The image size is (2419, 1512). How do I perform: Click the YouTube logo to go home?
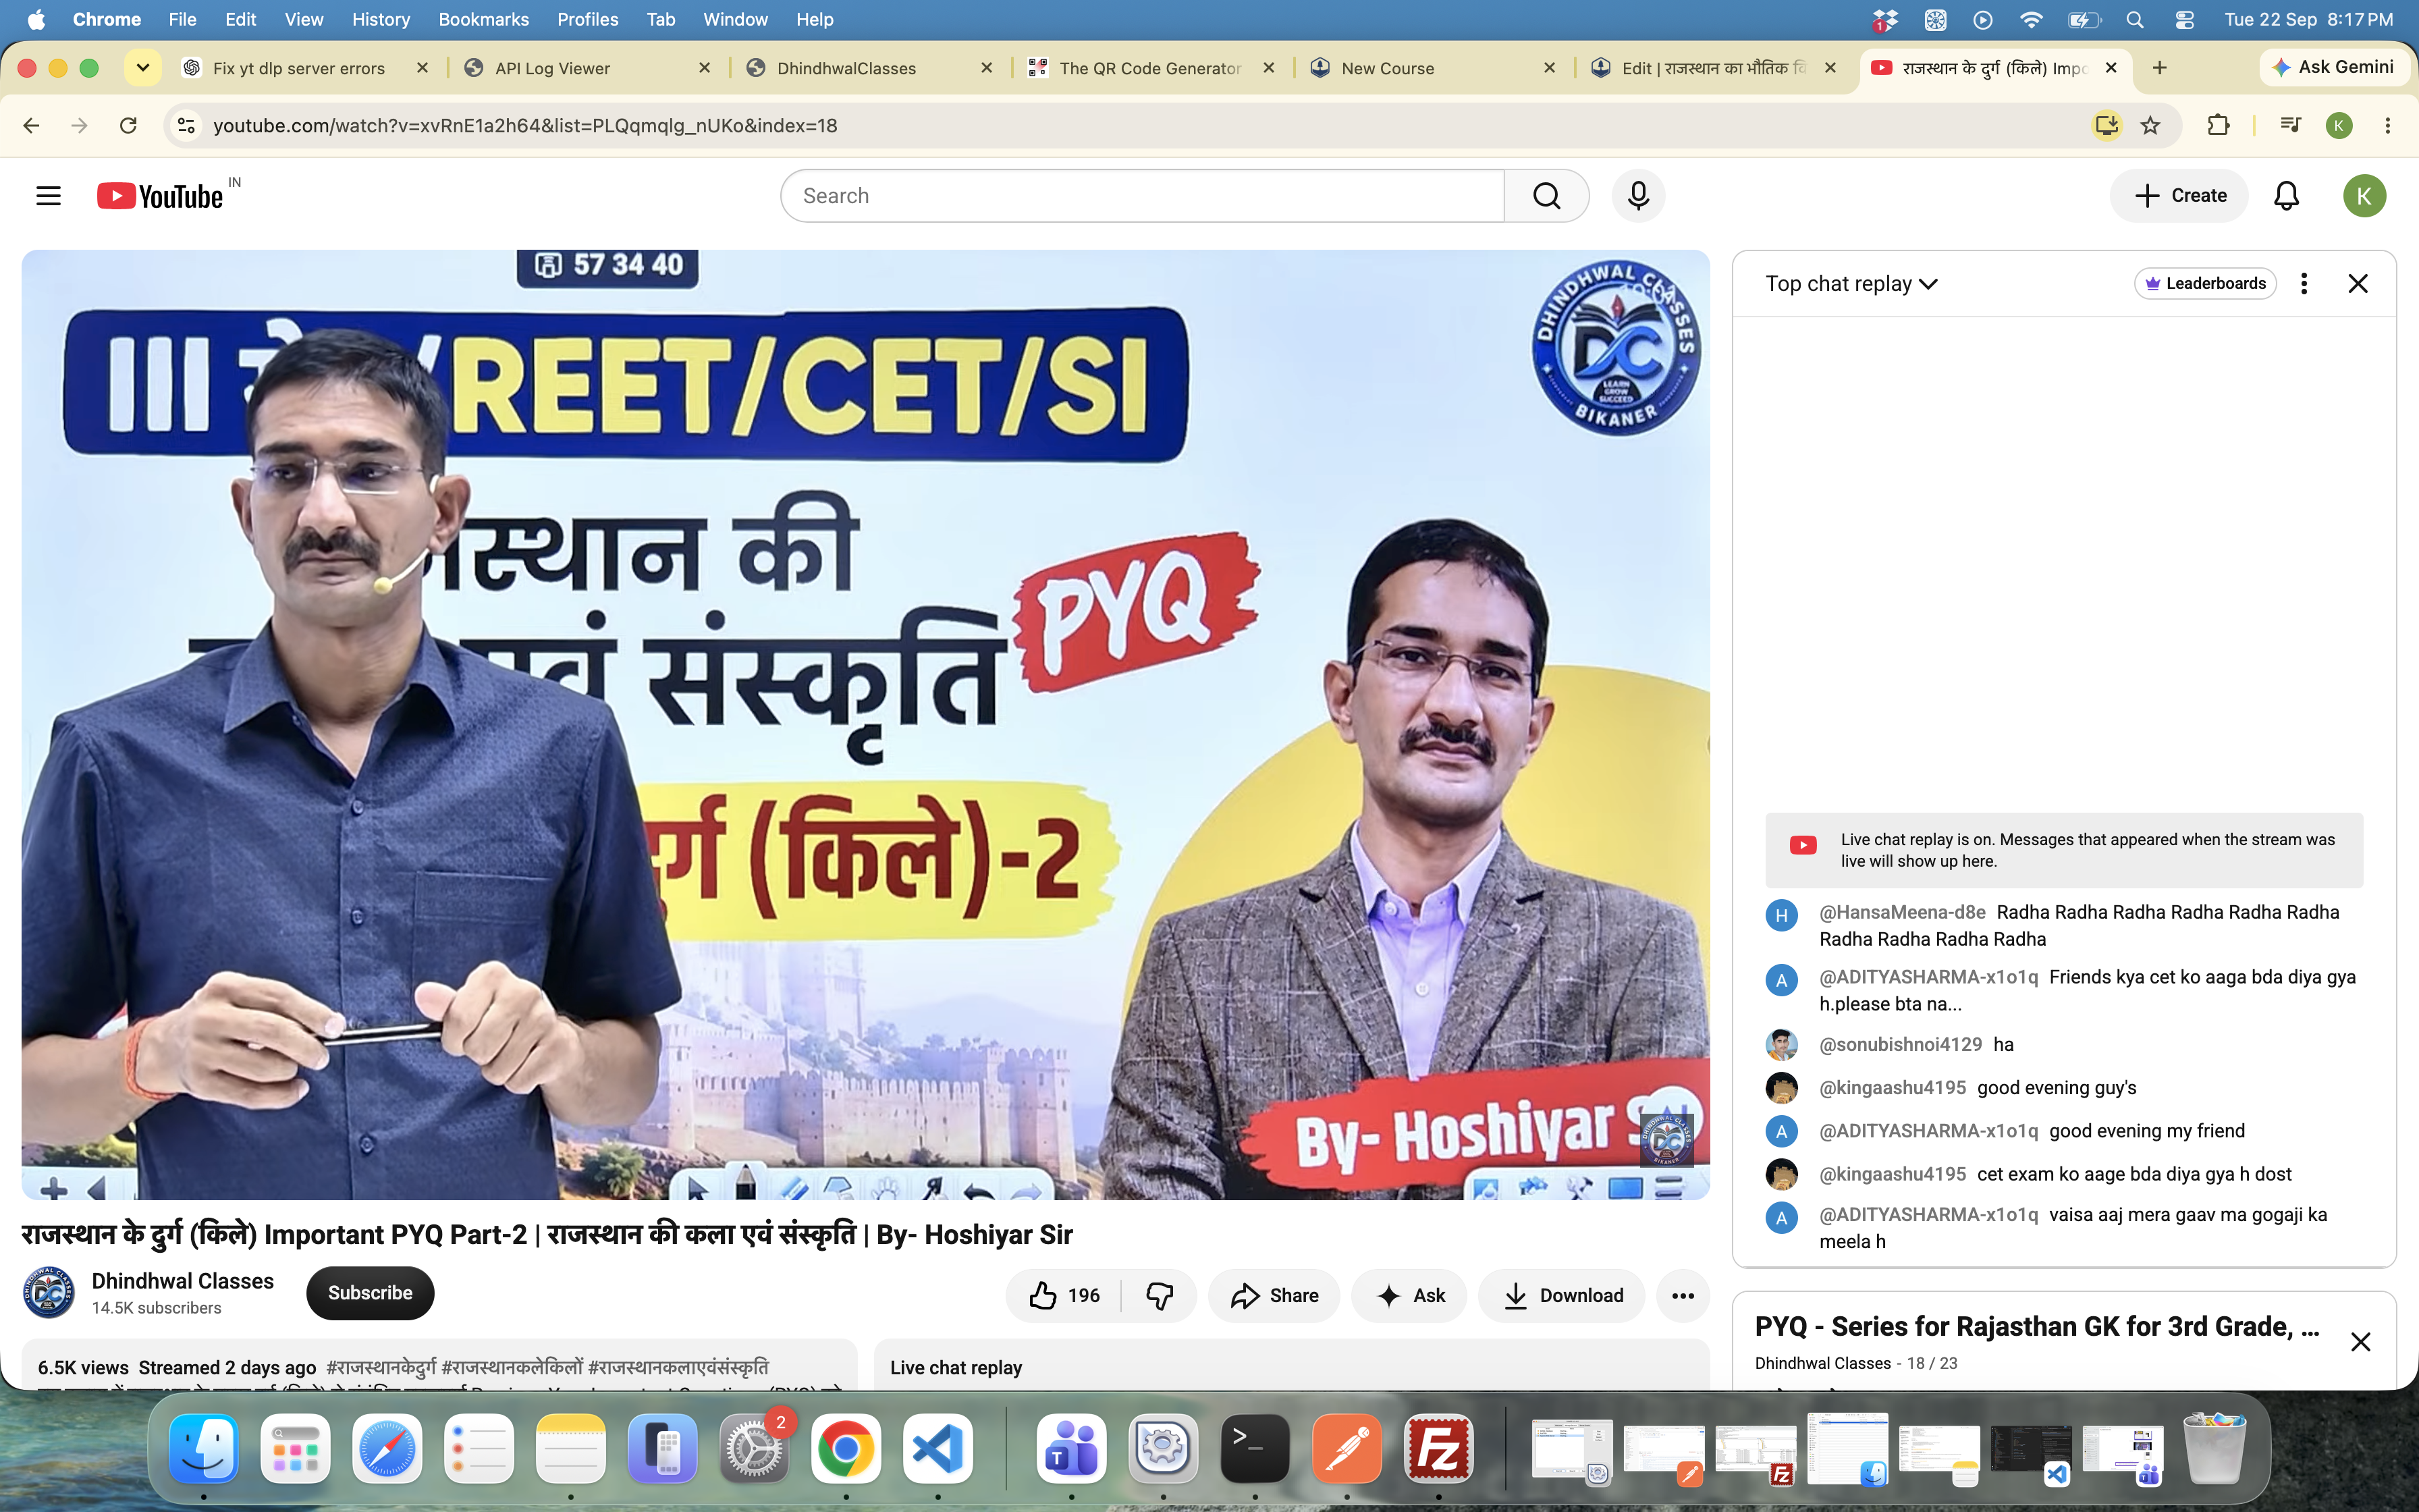coord(160,196)
